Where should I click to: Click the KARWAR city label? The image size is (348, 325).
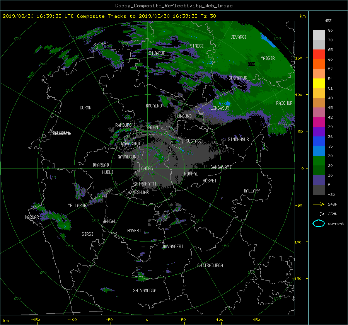(32, 217)
